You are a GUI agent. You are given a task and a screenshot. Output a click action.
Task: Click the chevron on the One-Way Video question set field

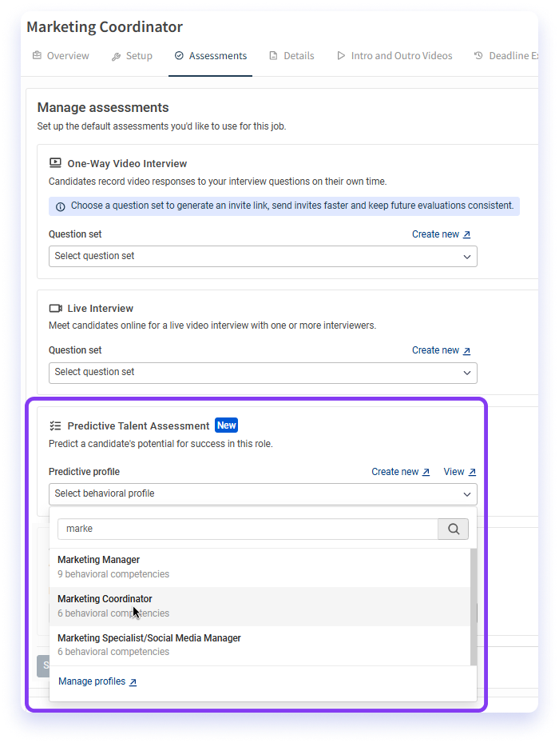466,257
